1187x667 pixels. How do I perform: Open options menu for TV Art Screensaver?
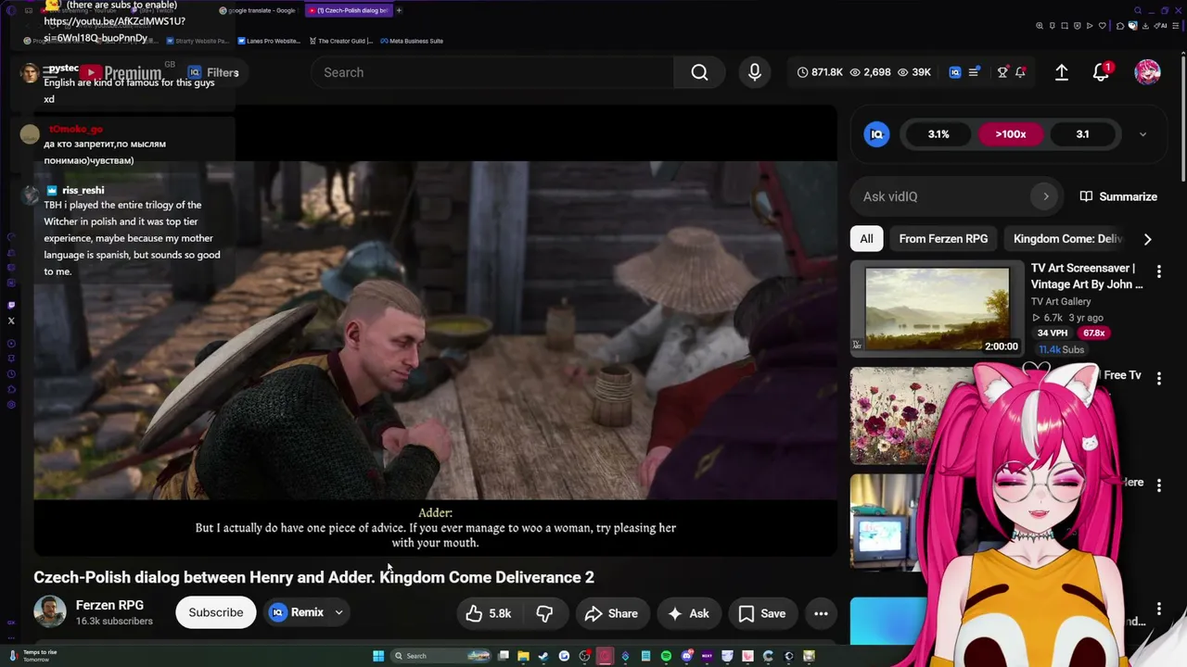click(x=1158, y=271)
